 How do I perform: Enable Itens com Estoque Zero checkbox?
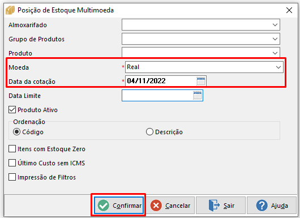coord(12,149)
